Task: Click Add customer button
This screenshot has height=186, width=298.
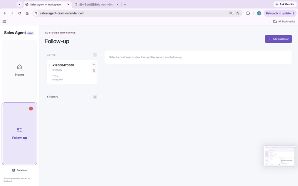Action: [278, 39]
